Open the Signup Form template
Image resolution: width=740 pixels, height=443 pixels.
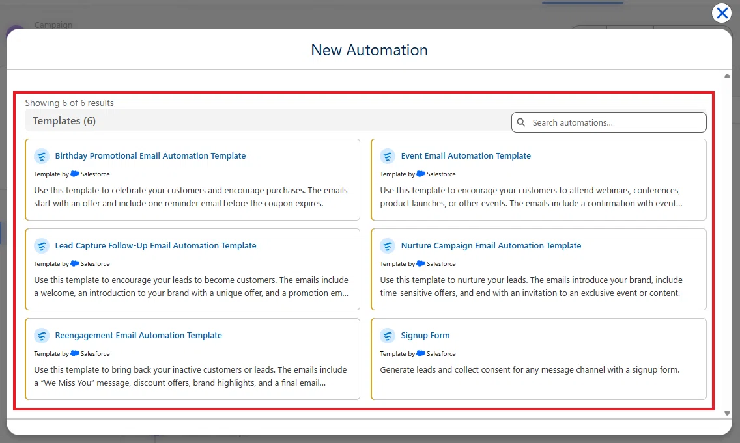click(425, 336)
